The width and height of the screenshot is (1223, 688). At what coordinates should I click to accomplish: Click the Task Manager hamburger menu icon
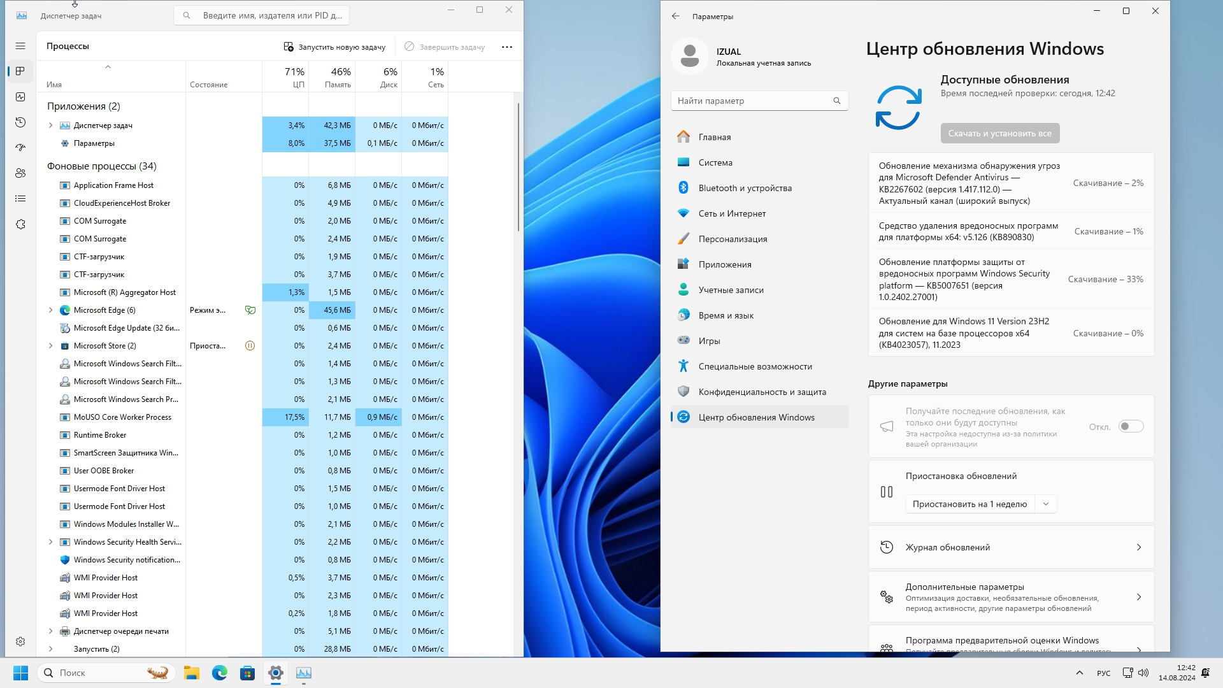(x=20, y=46)
